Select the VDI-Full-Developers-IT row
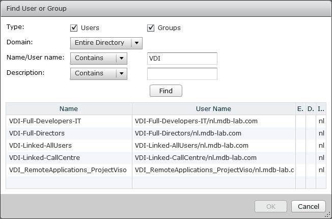 coord(45,121)
